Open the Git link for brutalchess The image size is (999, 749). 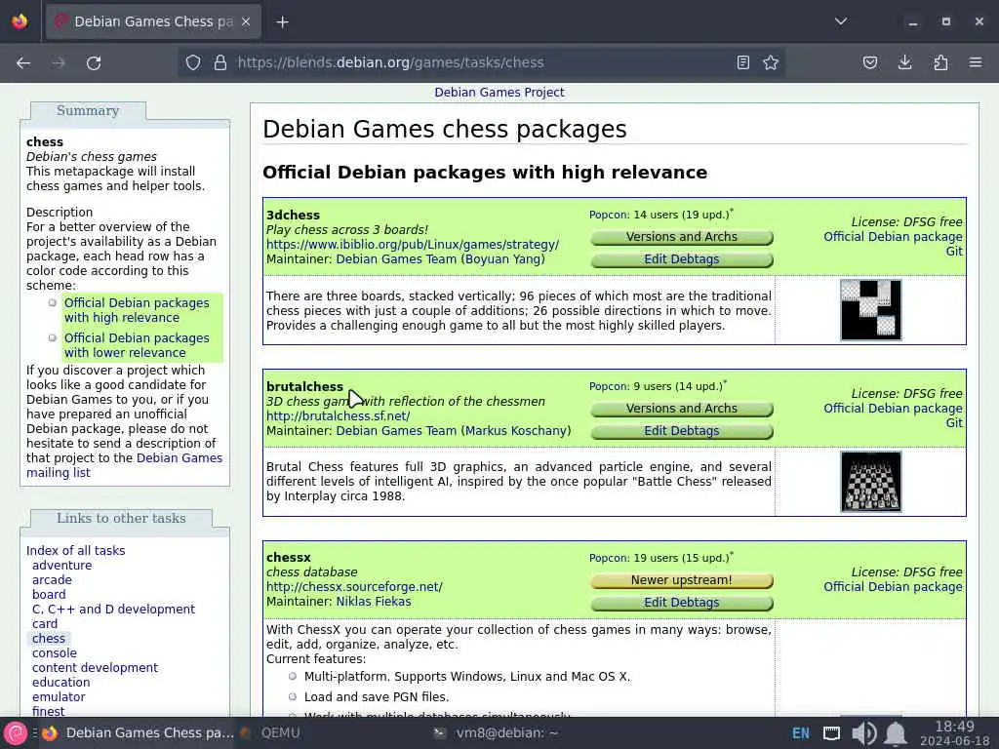coord(954,423)
